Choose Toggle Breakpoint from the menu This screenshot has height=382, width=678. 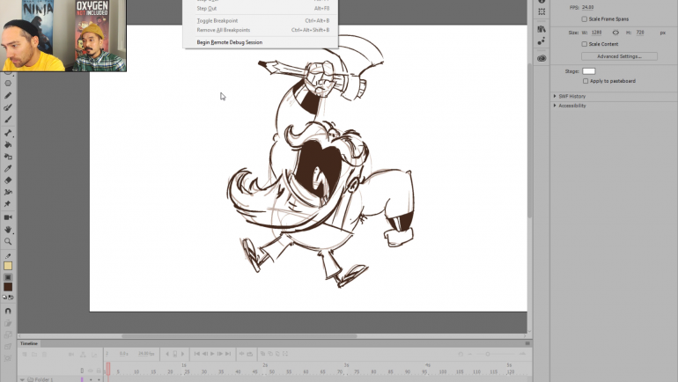(x=217, y=20)
